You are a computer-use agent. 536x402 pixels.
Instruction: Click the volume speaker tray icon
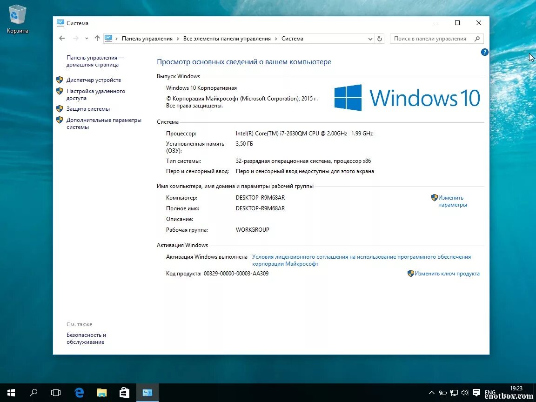(x=464, y=393)
